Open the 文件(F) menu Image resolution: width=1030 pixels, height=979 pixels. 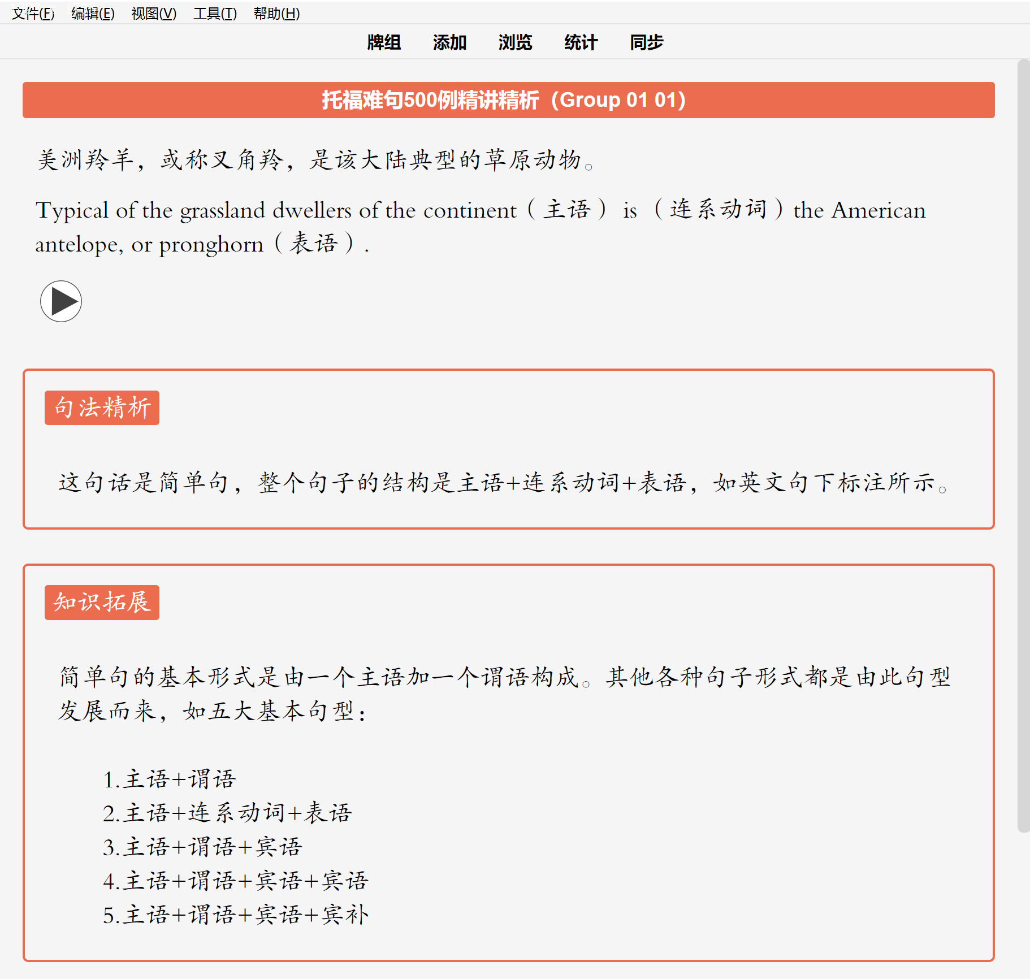pyautogui.click(x=33, y=14)
